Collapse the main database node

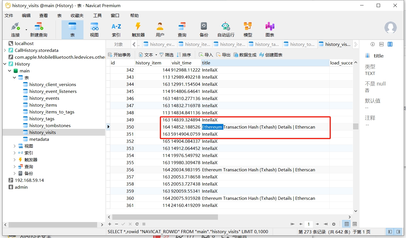point(10,71)
